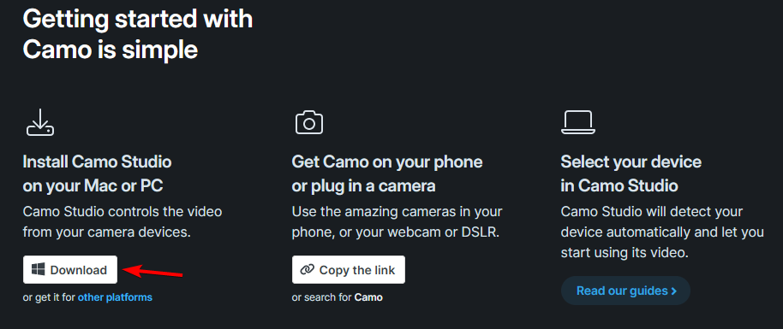The width and height of the screenshot is (783, 329).
Task: Click the camera icon above Get Camo
Action: [309, 123]
